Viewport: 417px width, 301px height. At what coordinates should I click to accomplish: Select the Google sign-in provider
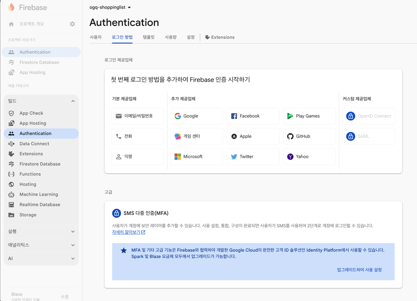(196, 116)
